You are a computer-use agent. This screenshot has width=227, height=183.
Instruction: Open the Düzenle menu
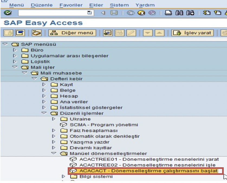click(42, 5)
